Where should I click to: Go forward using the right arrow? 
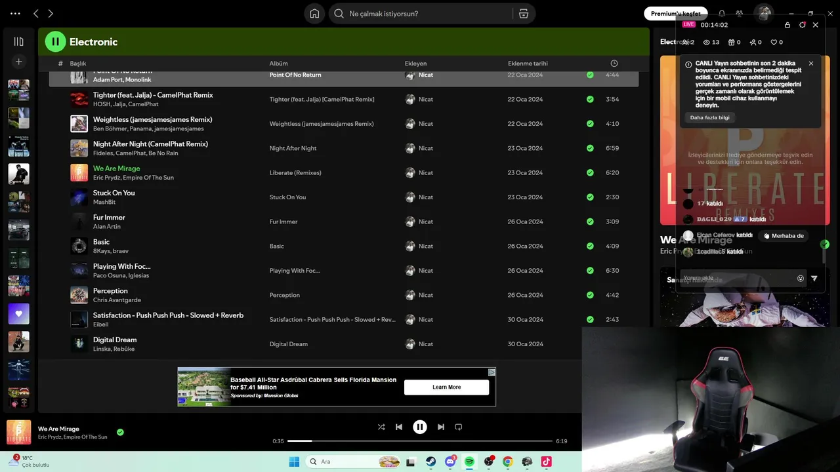tap(51, 14)
